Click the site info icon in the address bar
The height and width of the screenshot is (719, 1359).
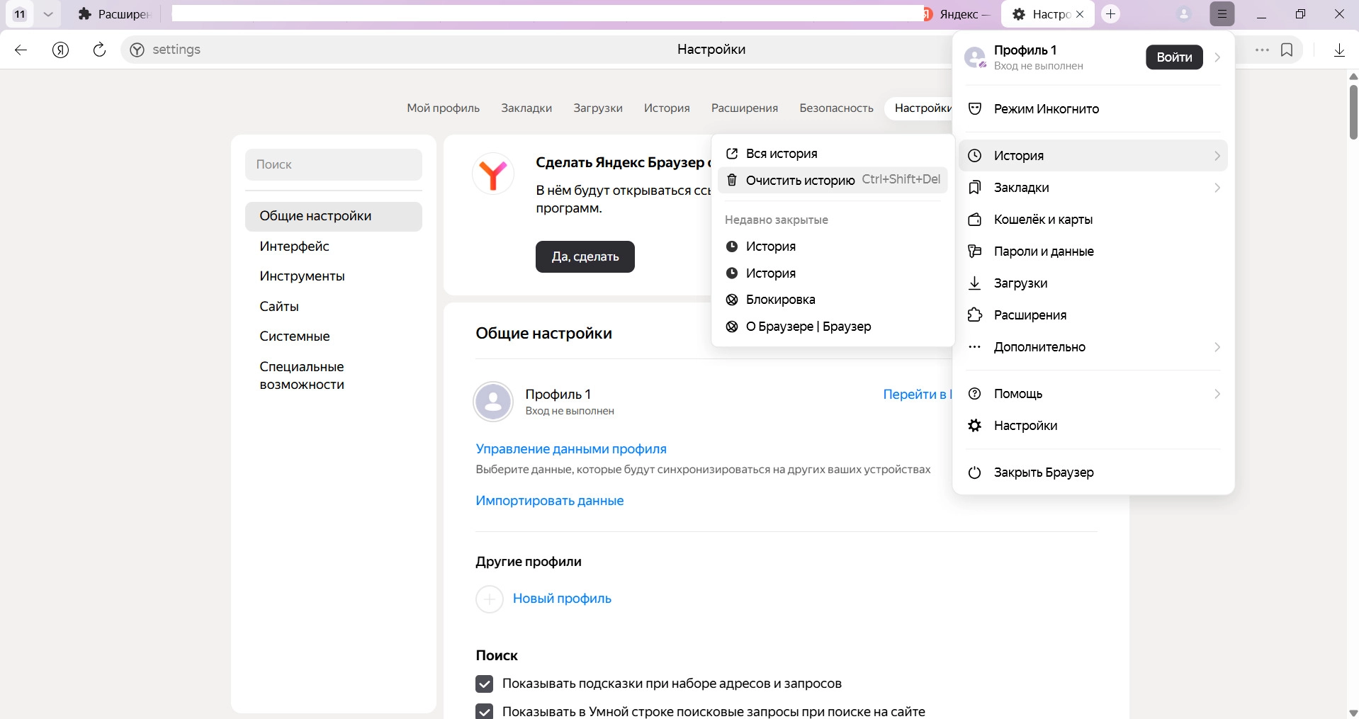pos(137,50)
